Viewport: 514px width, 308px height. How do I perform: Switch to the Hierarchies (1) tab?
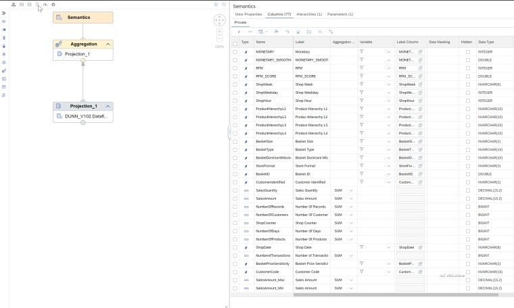[309, 14]
